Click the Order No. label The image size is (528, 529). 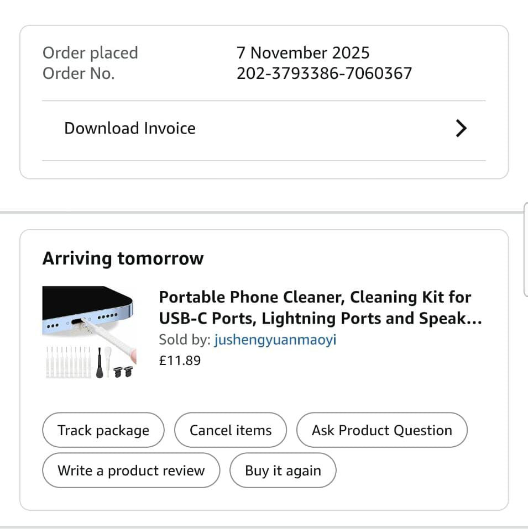coord(79,73)
